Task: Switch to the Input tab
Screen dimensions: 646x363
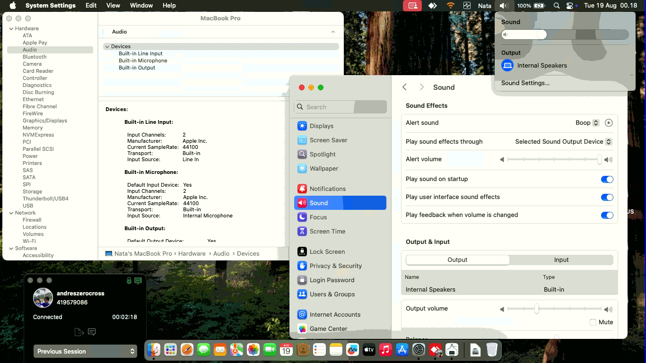Action: [x=561, y=260]
